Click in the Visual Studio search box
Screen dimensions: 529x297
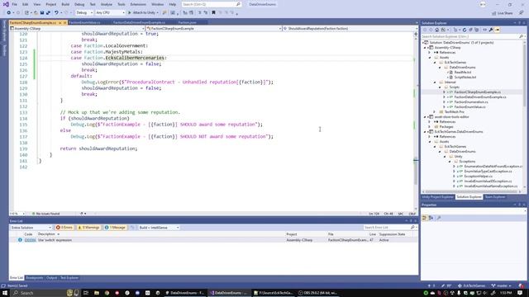[x=212, y=4]
